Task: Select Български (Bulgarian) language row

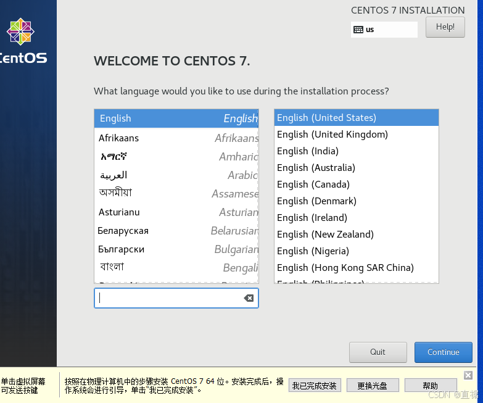Action: [x=176, y=249]
